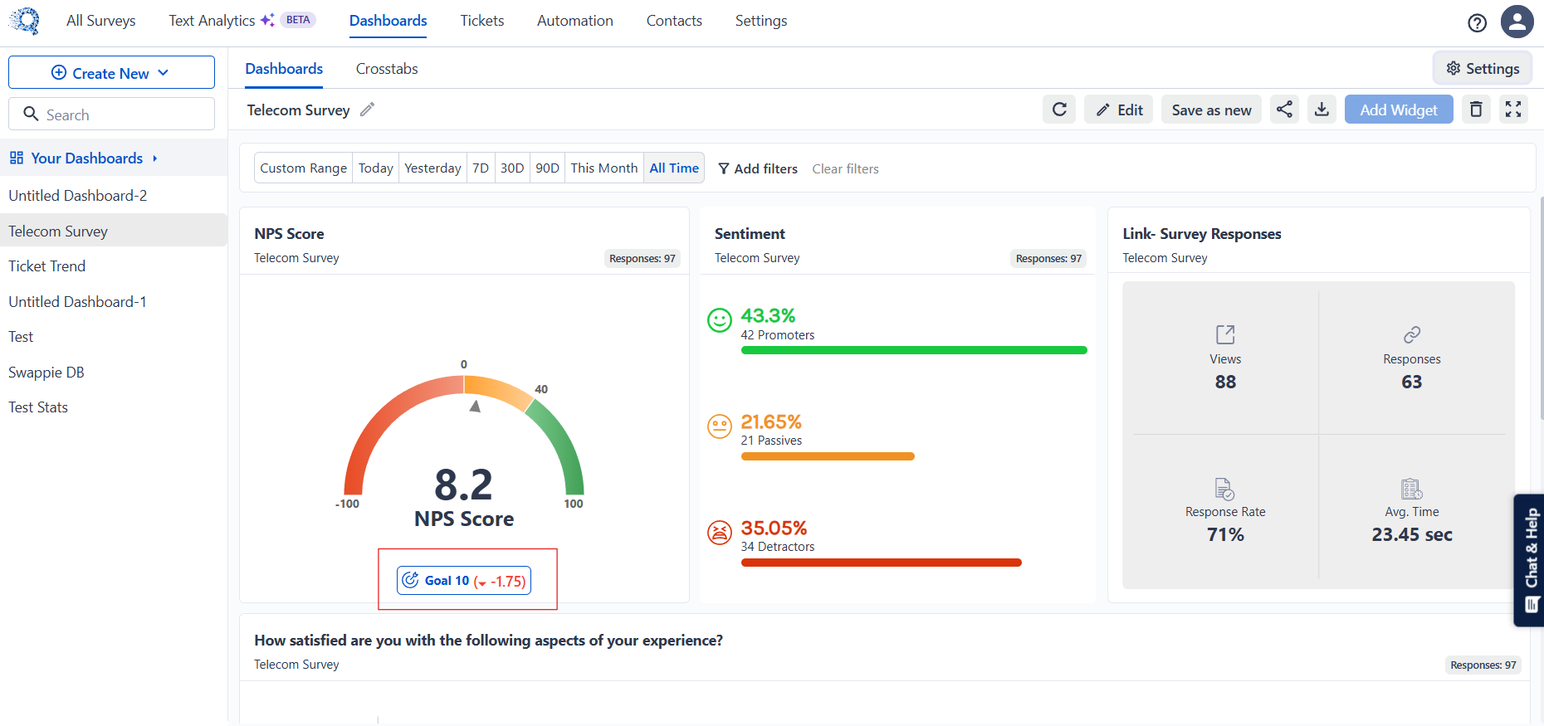Image resolution: width=1544 pixels, height=726 pixels.
Task: Switch the date range to This Month
Action: pos(604,168)
